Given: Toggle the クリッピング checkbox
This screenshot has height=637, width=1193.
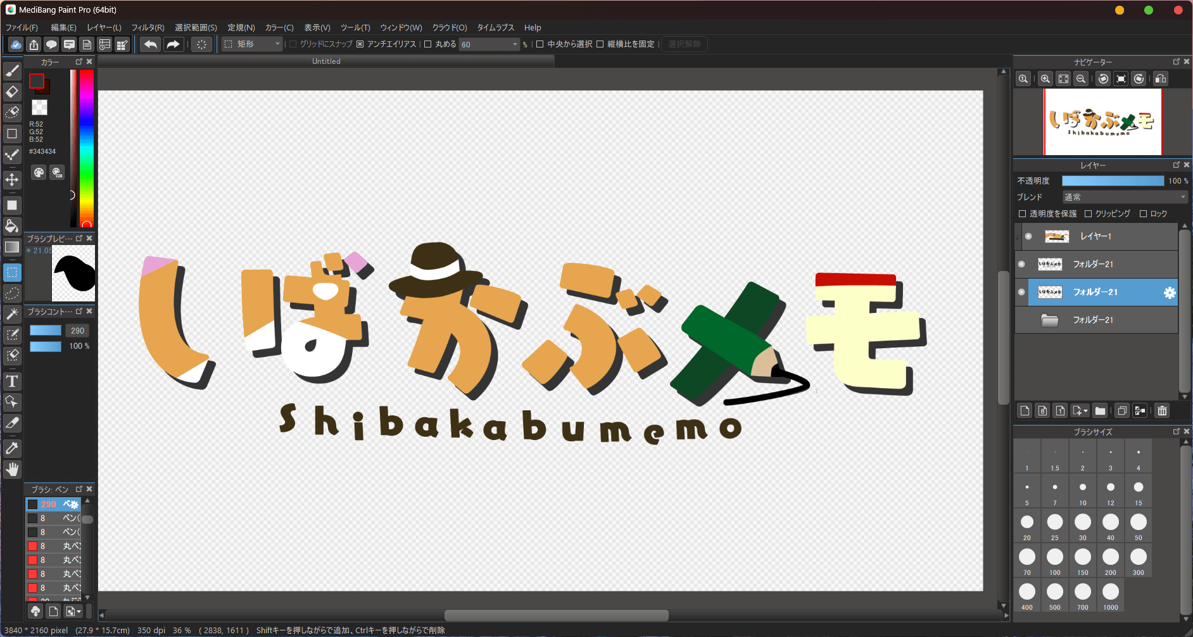Looking at the screenshot, I should tap(1088, 214).
